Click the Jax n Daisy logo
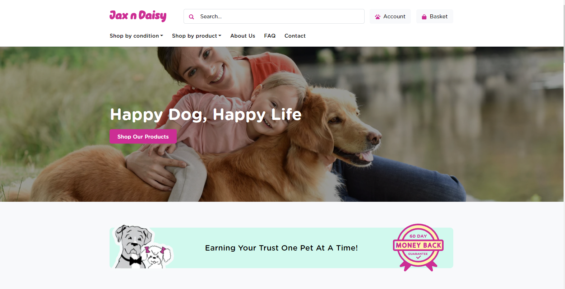 pos(138,16)
